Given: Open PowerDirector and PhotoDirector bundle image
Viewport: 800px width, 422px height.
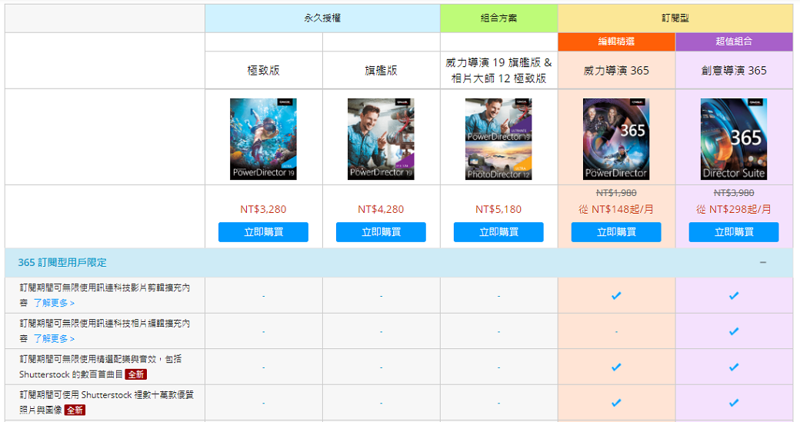Looking at the screenshot, I should click(x=498, y=139).
